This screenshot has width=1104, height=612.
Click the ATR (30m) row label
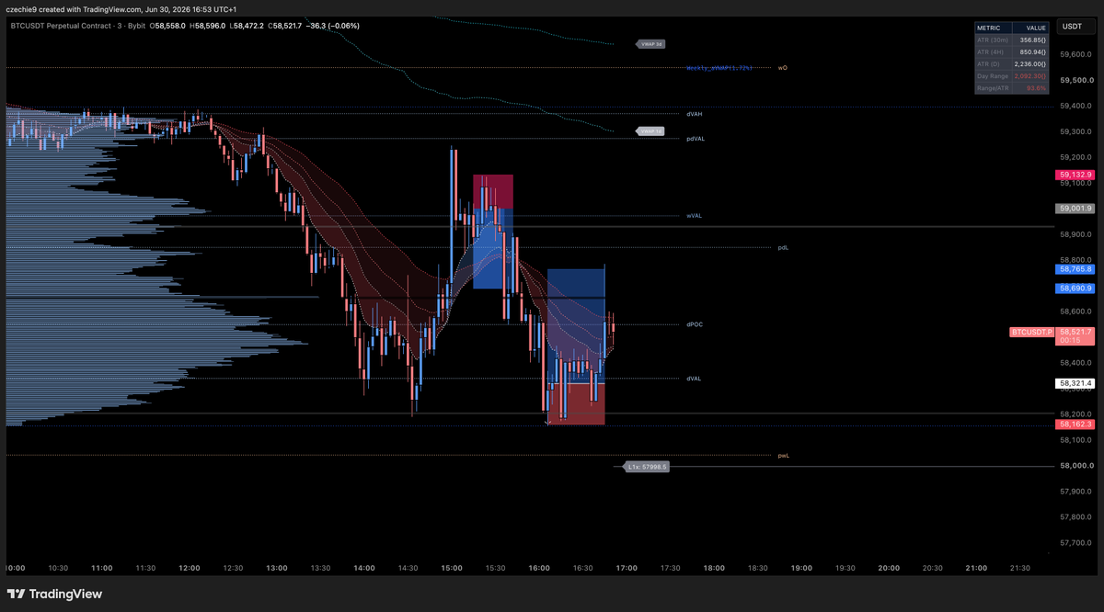point(992,40)
